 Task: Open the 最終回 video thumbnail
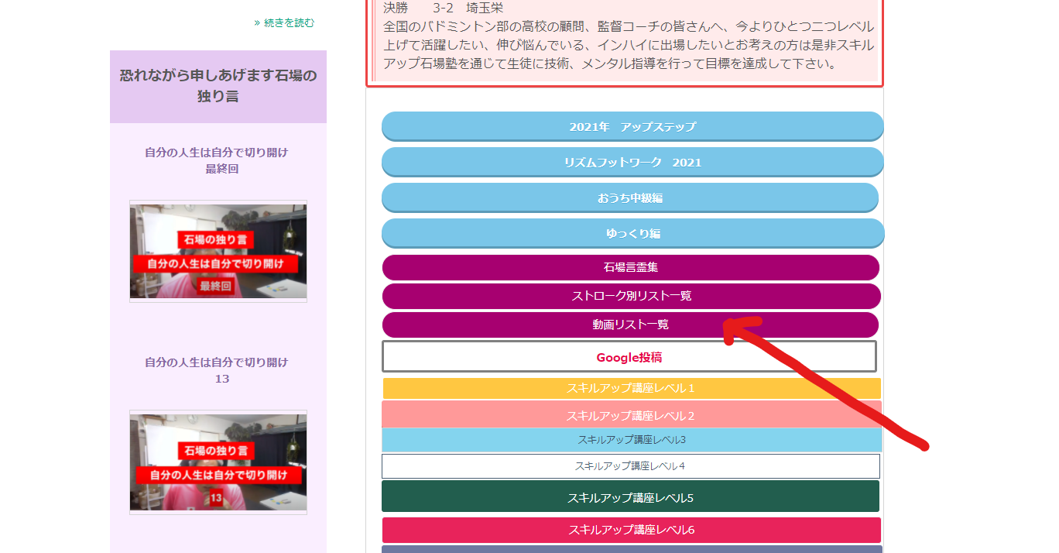[x=218, y=252]
